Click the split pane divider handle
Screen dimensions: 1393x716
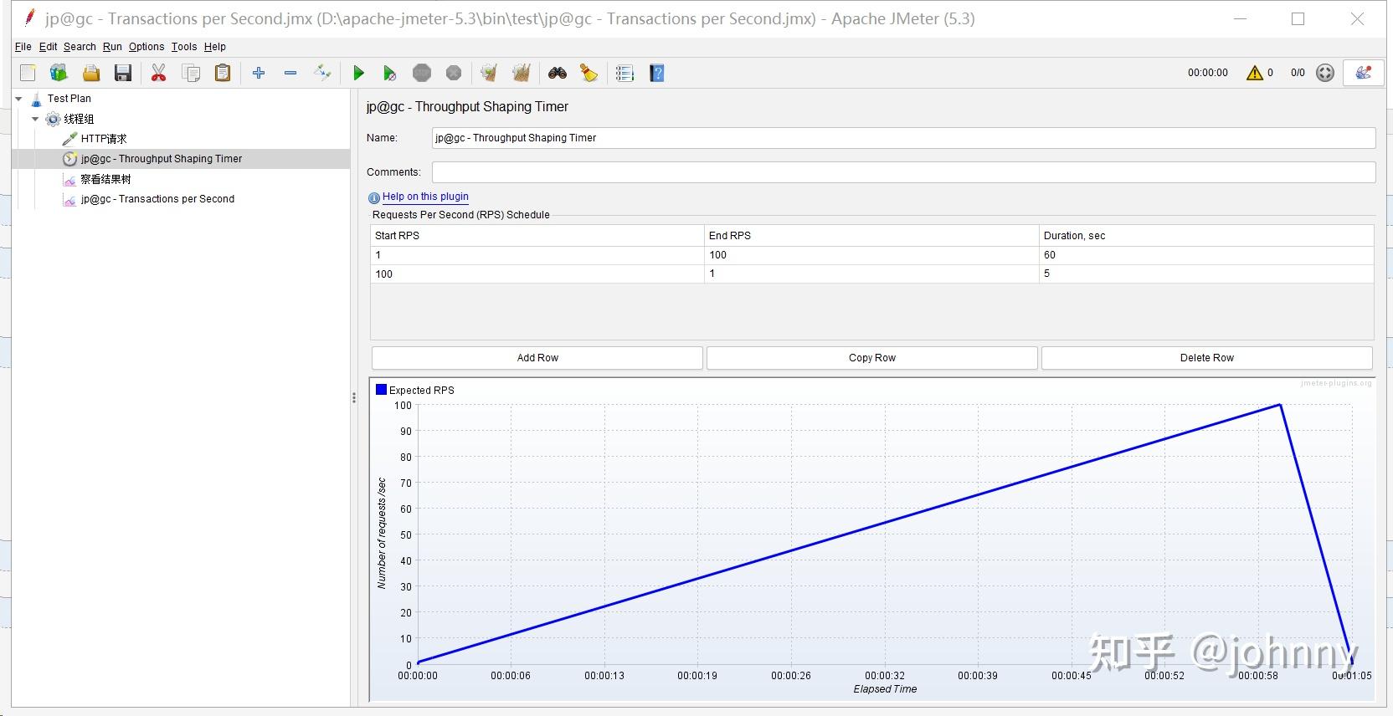tap(354, 398)
